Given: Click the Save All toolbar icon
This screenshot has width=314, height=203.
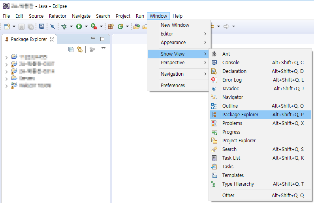Looking at the screenshot, I should [x=30, y=26].
